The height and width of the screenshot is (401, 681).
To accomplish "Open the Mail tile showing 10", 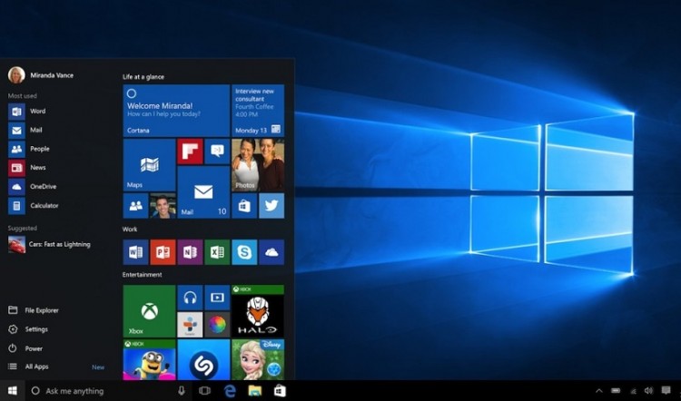I will click(x=203, y=192).
